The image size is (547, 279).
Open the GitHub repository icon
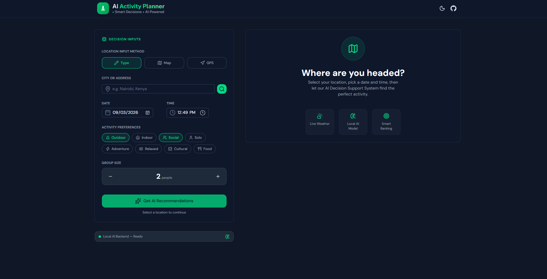[x=453, y=8]
